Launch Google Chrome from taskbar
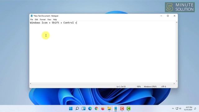Image resolution: width=199 pixels, height=112 pixels. coord(96,109)
